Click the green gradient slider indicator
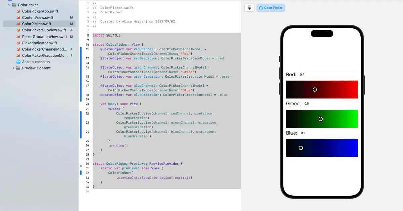 (x=320, y=119)
